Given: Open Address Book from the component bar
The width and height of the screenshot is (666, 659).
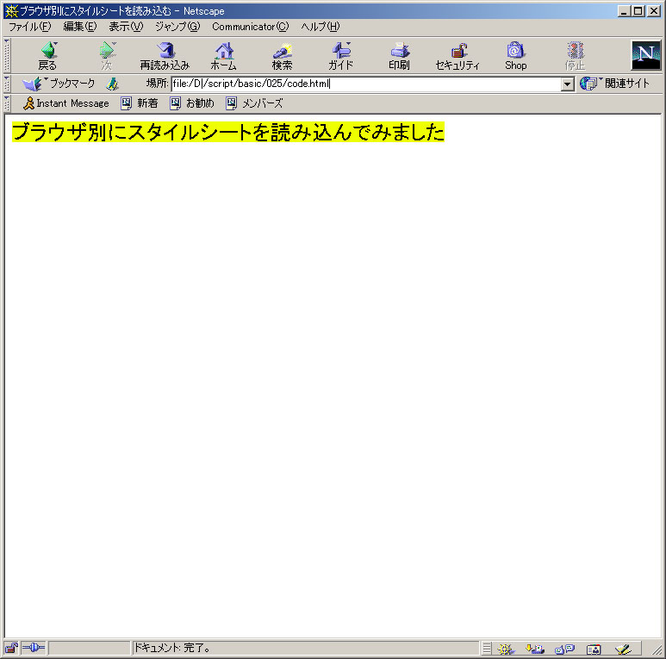Looking at the screenshot, I should click(x=594, y=649).
